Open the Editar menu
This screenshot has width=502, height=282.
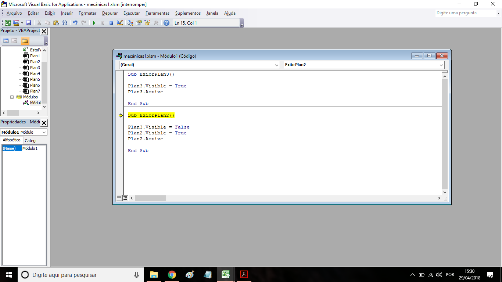pos(33,13)
